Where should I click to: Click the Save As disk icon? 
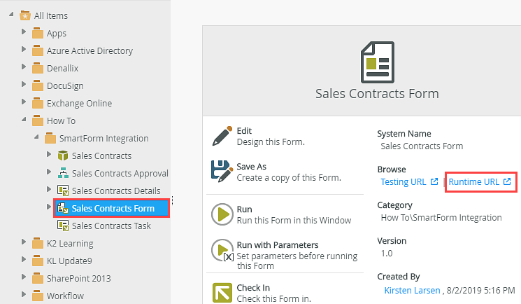click(222, 172)
